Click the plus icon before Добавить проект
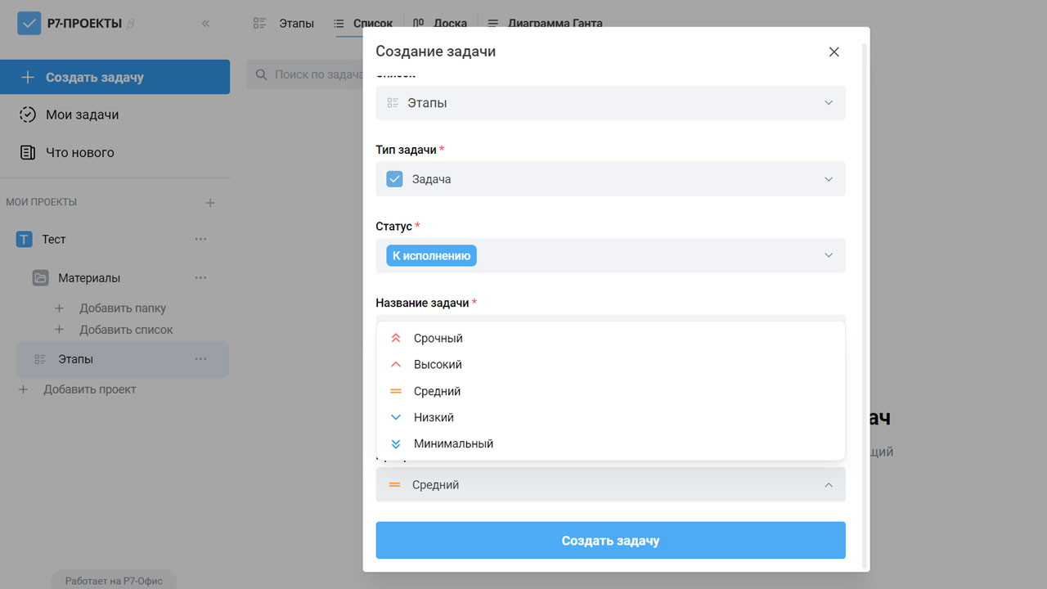The height and width of the screenshot is (589, 1047). coord(23,390)
